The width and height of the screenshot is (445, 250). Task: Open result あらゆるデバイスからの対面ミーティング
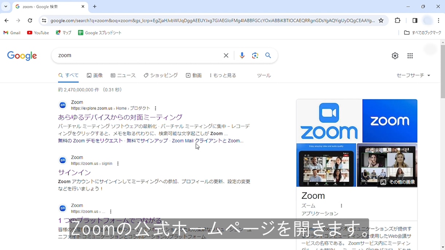120,117
